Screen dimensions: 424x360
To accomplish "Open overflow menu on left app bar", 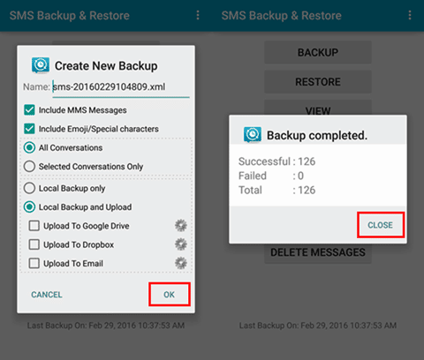I will click(198, 15).
